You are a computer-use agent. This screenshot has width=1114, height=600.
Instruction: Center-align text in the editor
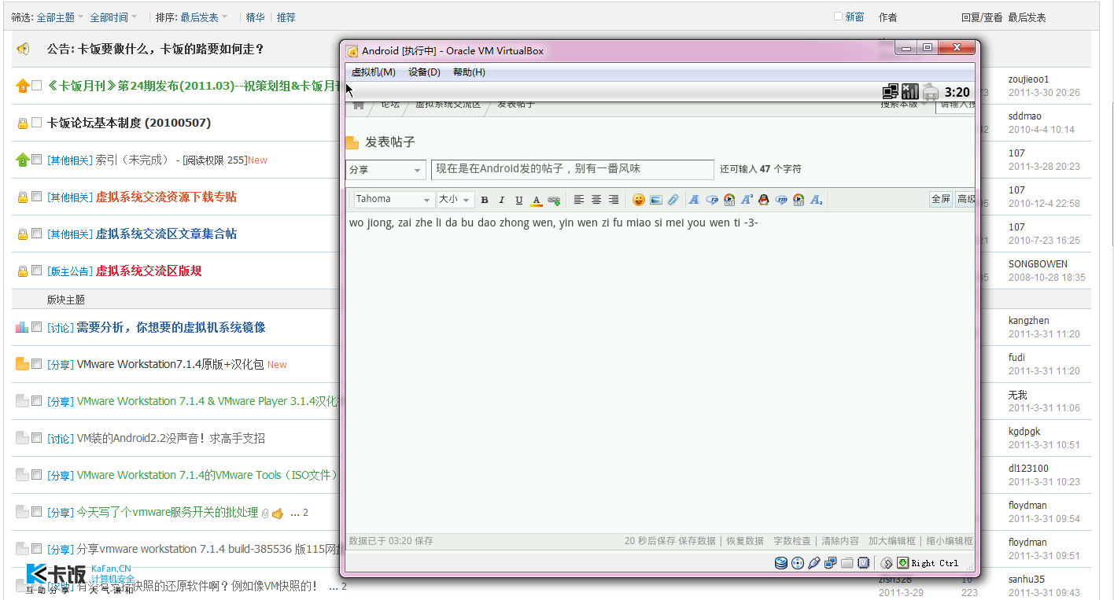coord(596,200)
